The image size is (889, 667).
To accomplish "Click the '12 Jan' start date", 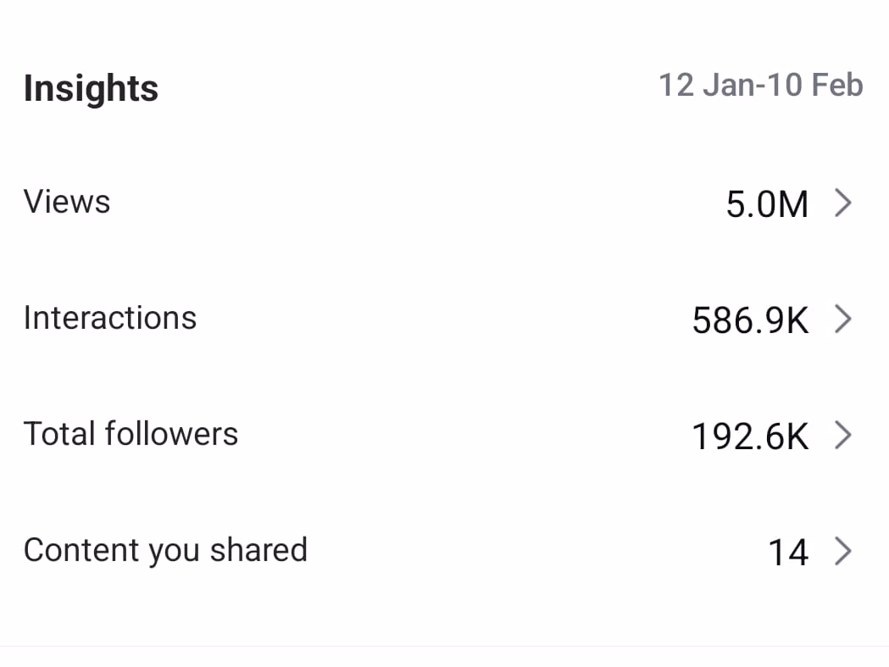I will tap(702, 86).
